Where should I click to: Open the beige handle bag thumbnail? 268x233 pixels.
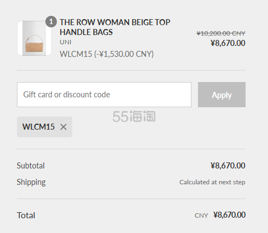(x=34, y=38)
